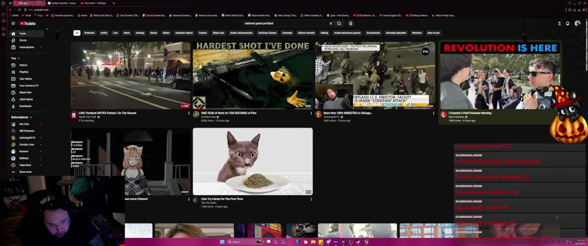Open options menu for Cats Try Catnip video
This screenshot has width=588, height=246.
pyautogui.click(x=311, y=199)
